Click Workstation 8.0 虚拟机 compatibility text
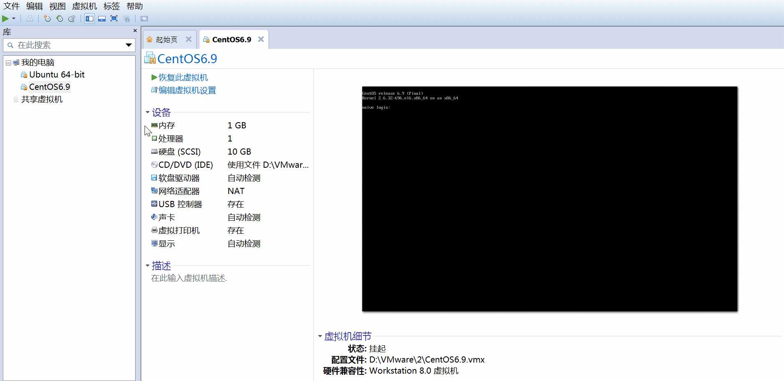This screenshot has height=381, width=784. click(414, 371)
